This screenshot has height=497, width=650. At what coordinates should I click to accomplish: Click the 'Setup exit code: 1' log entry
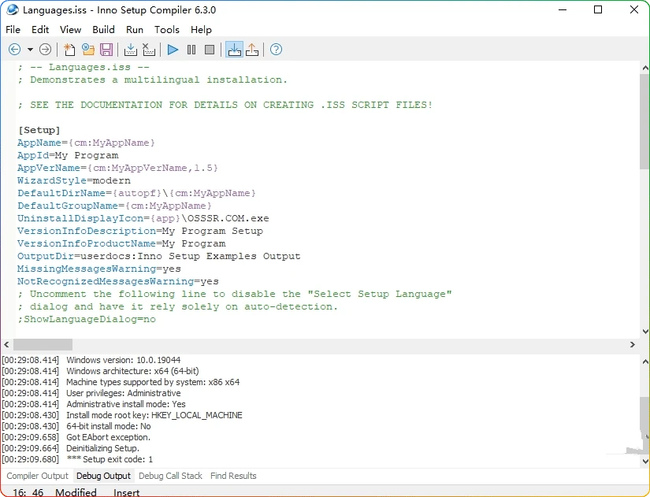click(110, 459)
